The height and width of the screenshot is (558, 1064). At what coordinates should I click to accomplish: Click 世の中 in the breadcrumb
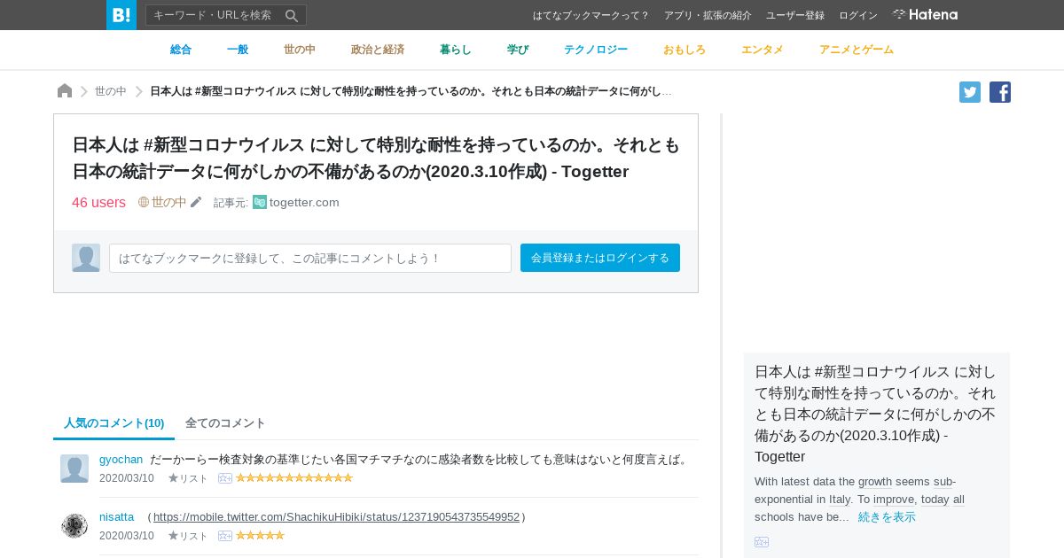click(x=111, y=91)
